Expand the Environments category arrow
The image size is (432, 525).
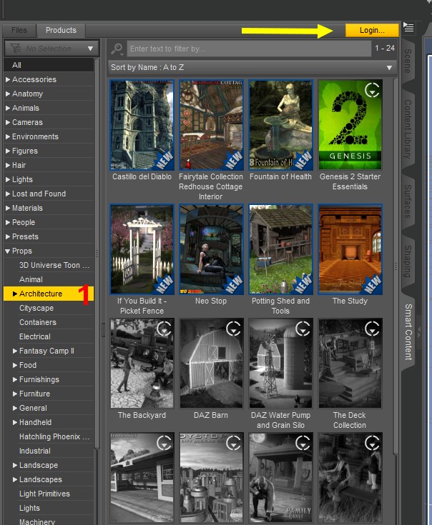(x=8, y=137)
